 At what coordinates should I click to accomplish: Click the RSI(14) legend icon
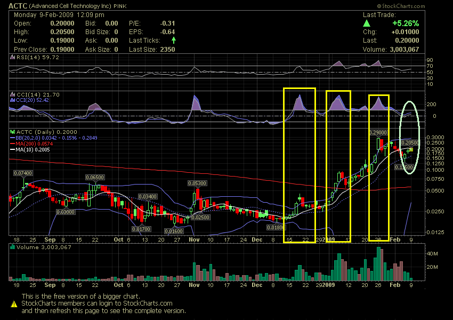point(12,57)
